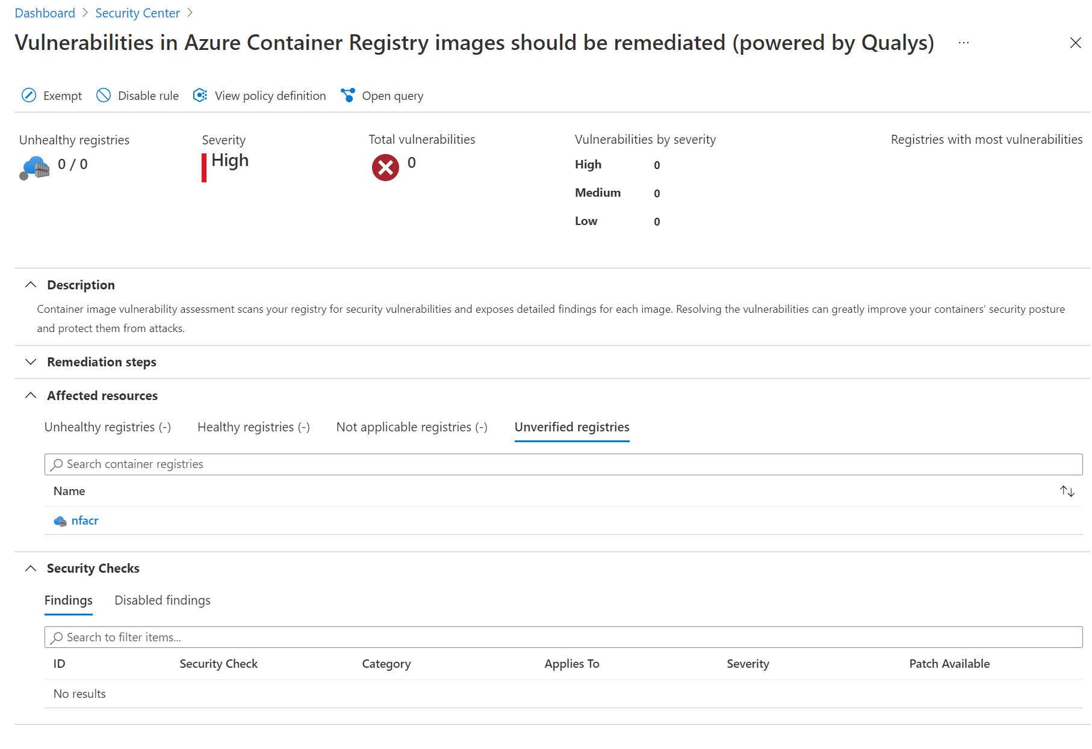This screenshot has height=749, width=1092.
Task: Click the Low vulnerabilities count row
Action: pos(618,221)
